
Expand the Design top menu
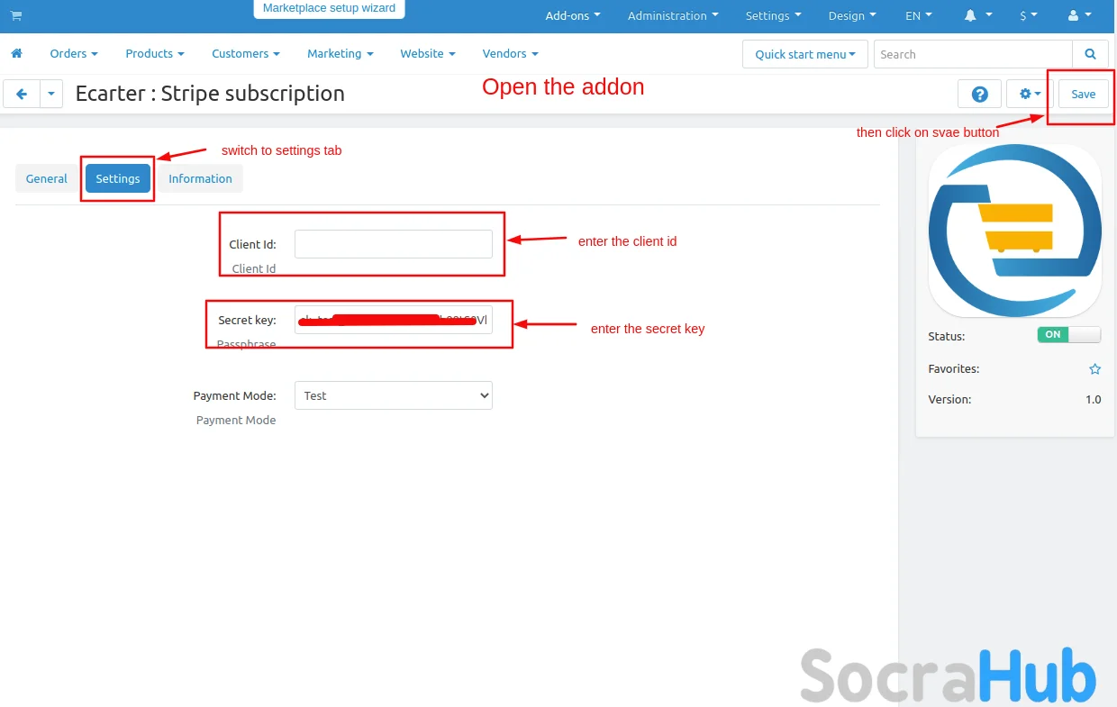click(x=851, y=15)
